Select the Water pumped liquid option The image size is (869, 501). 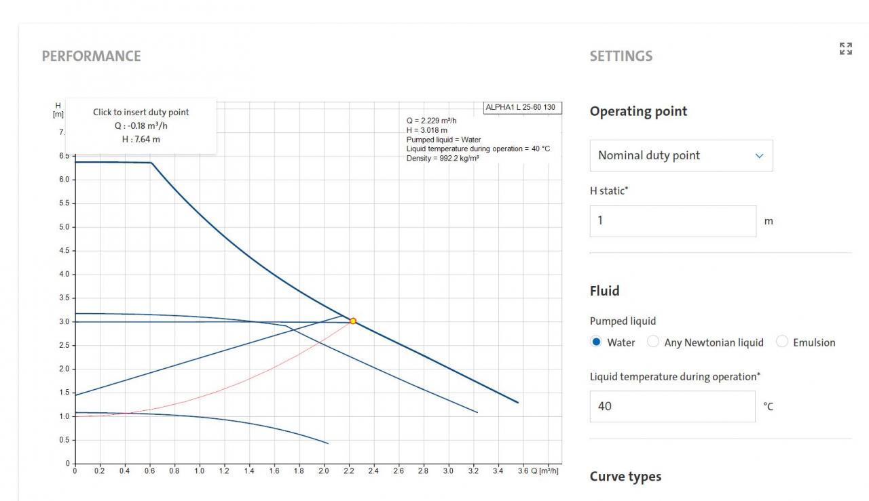[597, 342]
